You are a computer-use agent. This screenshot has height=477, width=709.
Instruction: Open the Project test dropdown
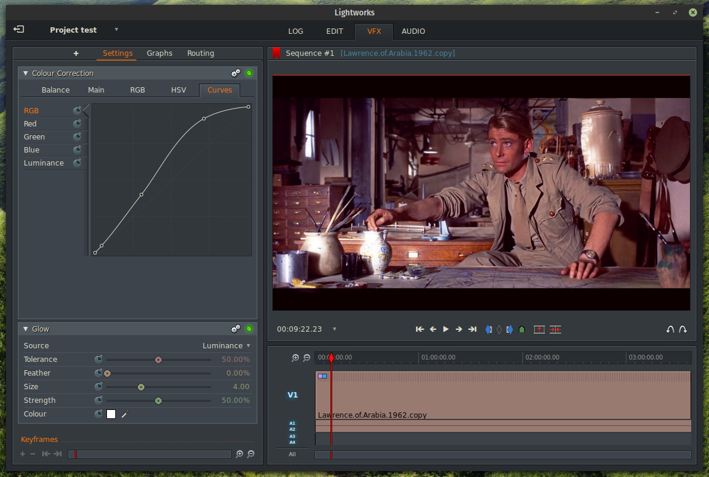click(116, 29)
